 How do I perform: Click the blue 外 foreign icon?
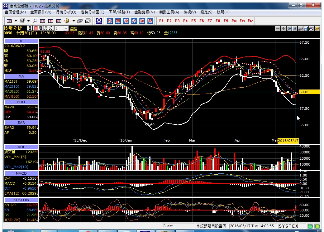(x=134, y=21)
